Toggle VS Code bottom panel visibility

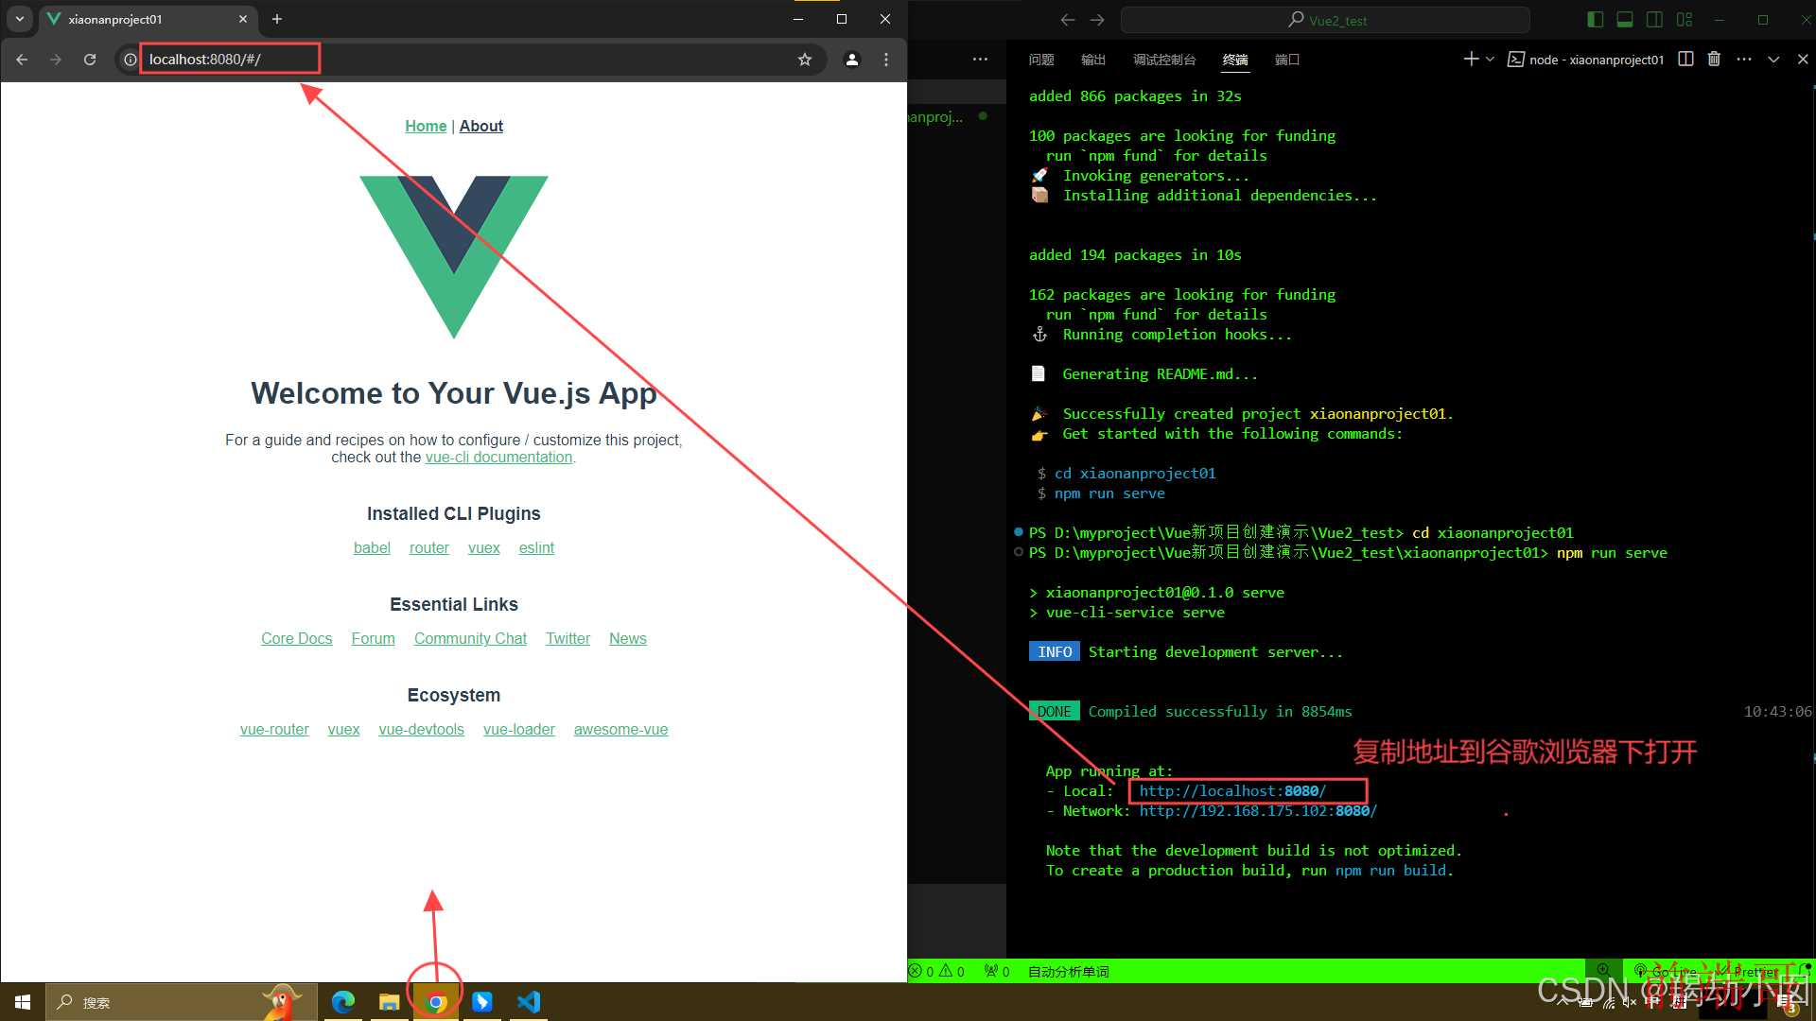coord(1625,20)
